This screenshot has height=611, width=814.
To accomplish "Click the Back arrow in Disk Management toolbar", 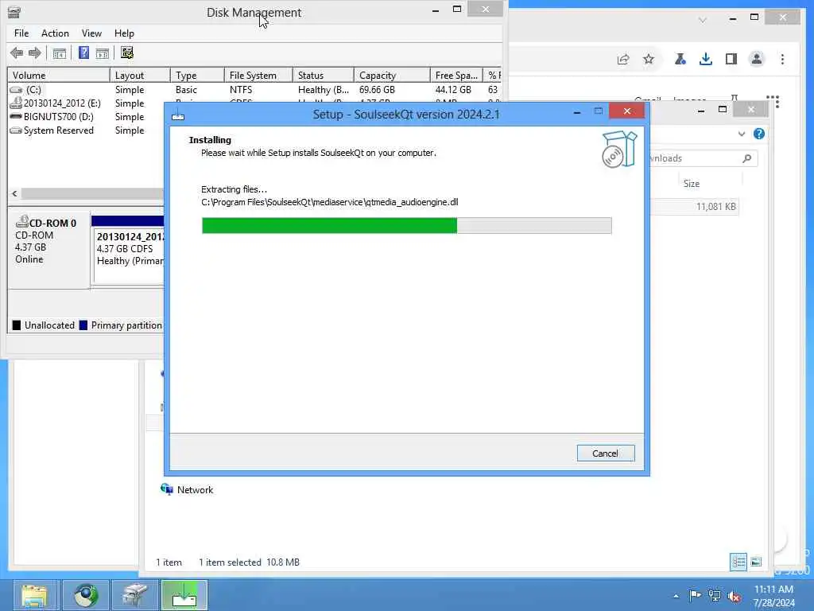I will tap(17, 53).
